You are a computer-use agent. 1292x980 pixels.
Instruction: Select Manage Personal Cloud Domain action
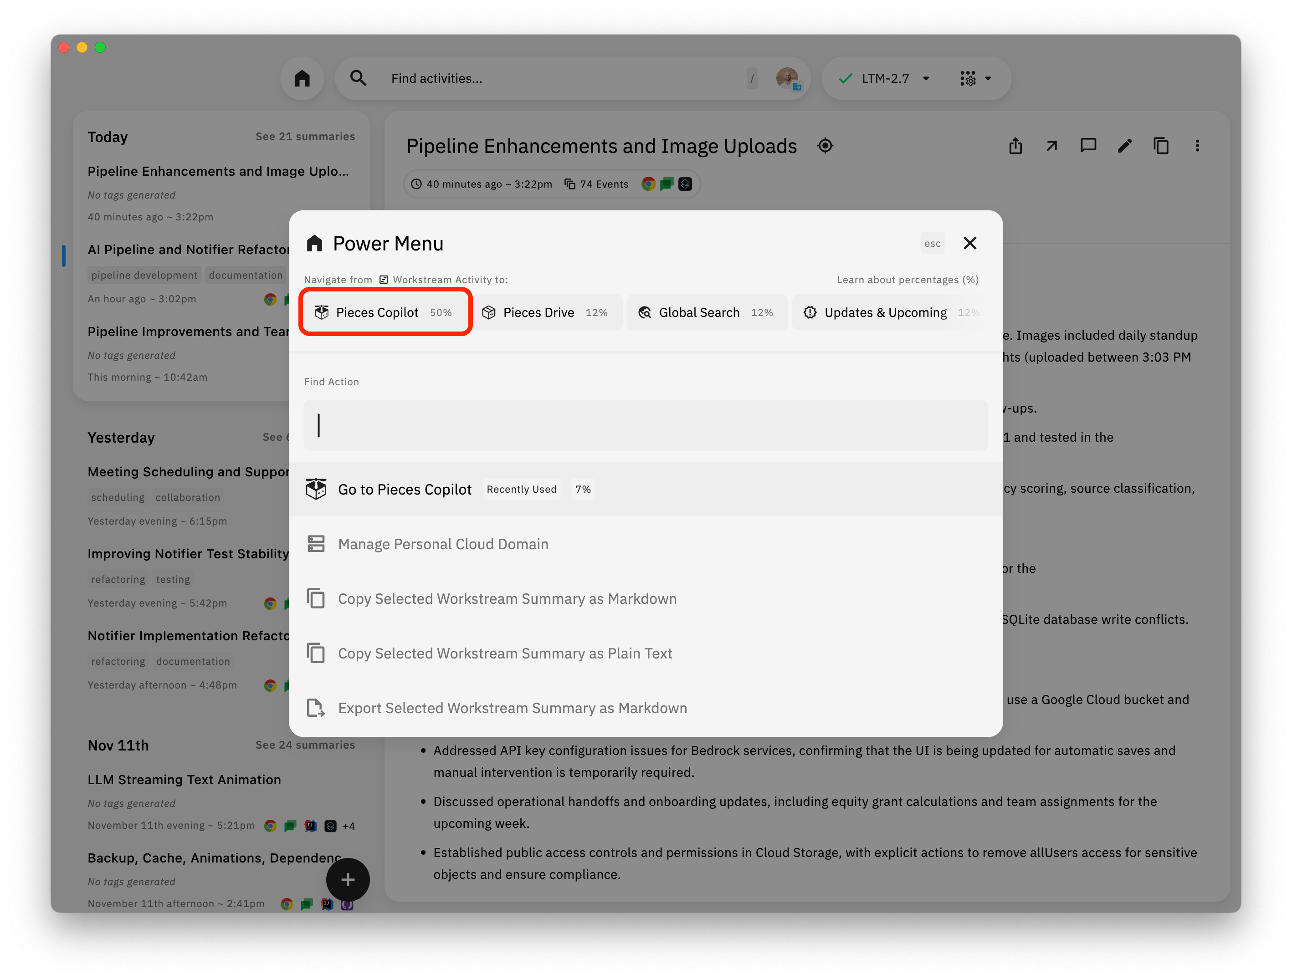tap(443, 544)
